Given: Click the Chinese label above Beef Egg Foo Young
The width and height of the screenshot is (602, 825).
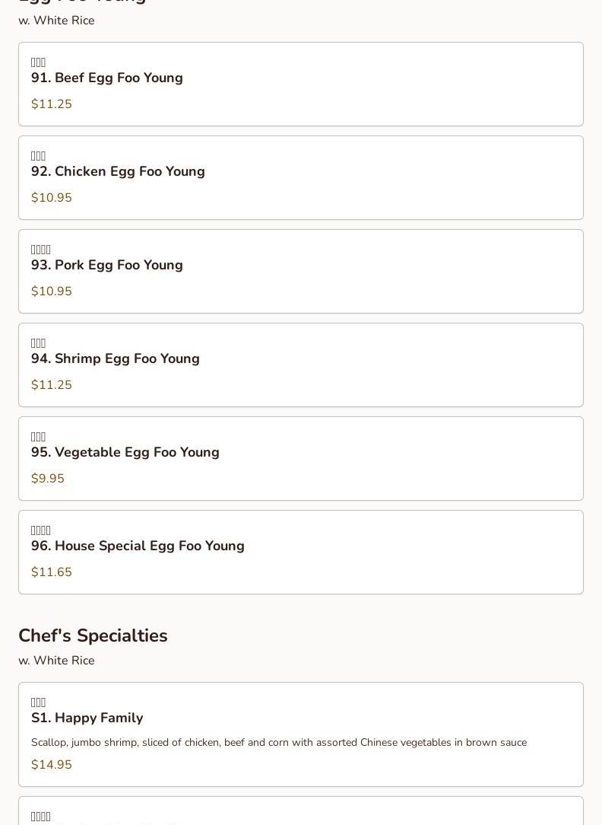Looking at the screenshot, I should pyautogui.click(x=39, y=62).
